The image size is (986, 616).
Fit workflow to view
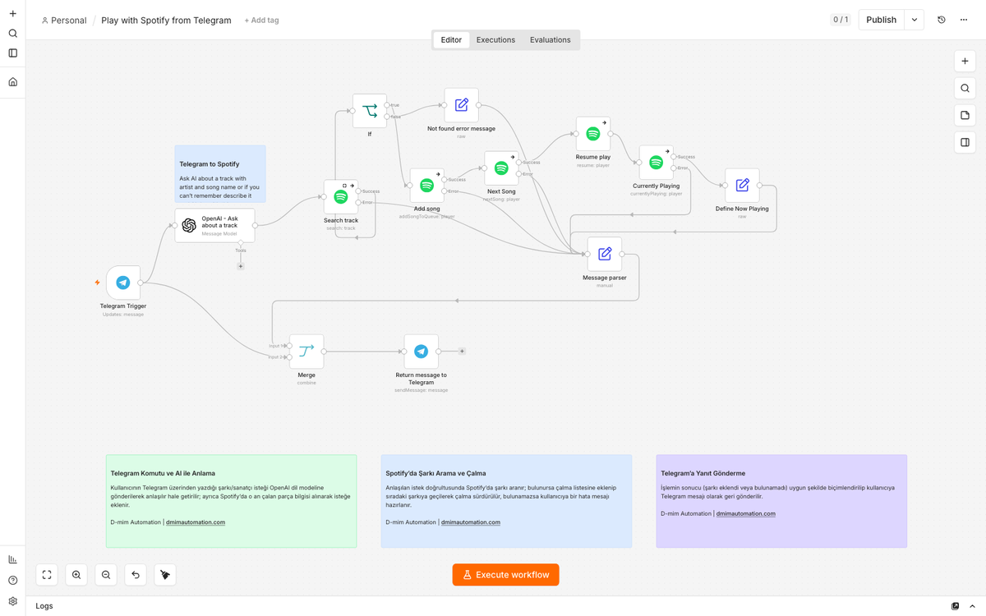point(47,575)
